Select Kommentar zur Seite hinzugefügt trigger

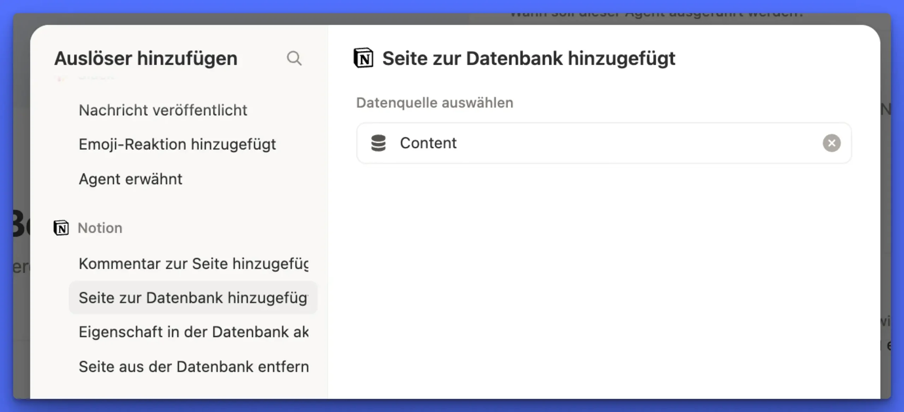coord(193,264)
